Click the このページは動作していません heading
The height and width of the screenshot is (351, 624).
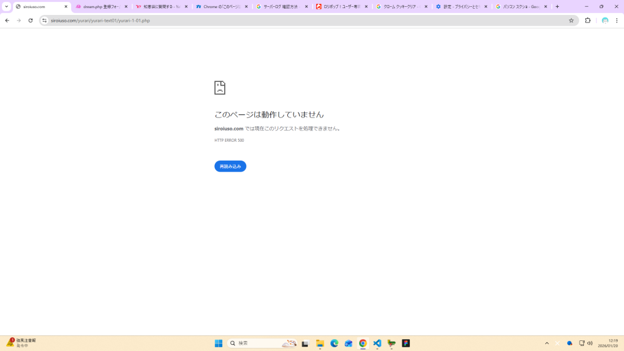(269, 115)
